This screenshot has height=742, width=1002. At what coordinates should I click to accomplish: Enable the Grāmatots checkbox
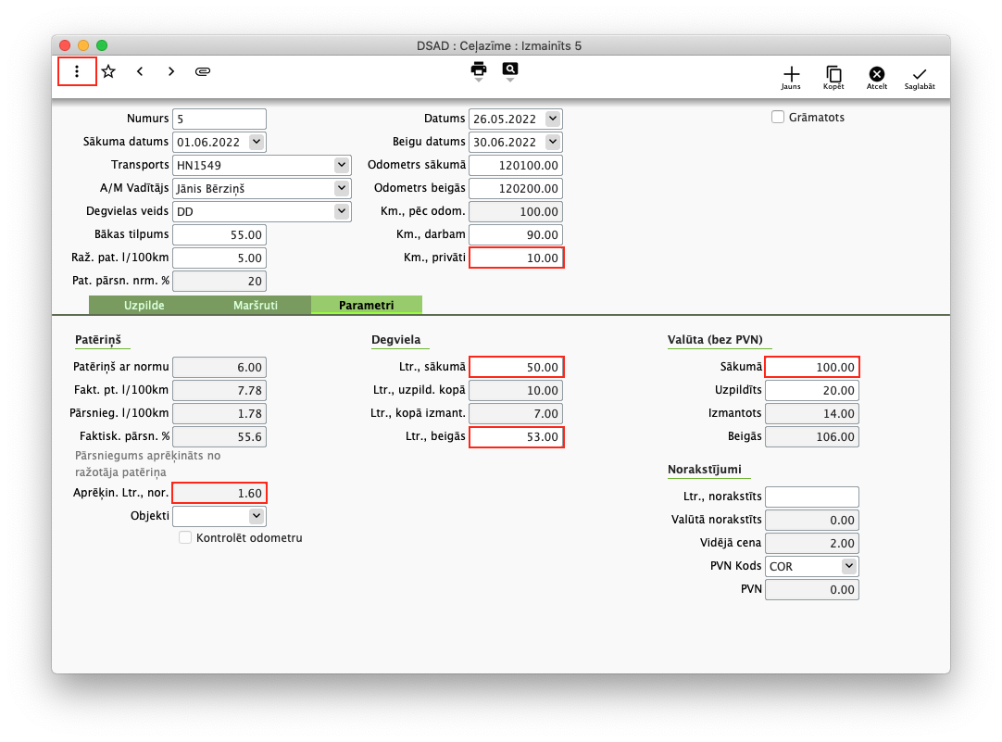point(778,117)
